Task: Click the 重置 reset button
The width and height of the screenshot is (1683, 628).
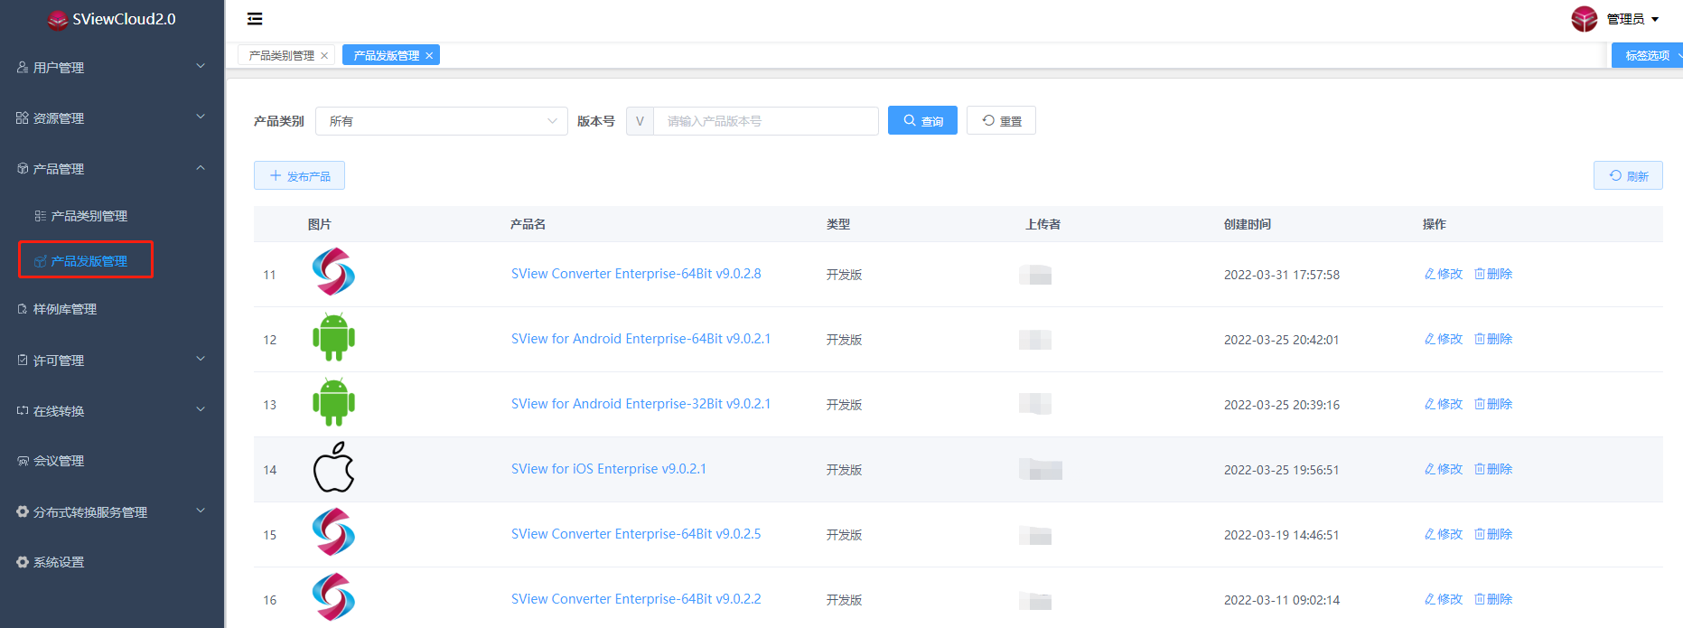Action: pos(1001,120)
